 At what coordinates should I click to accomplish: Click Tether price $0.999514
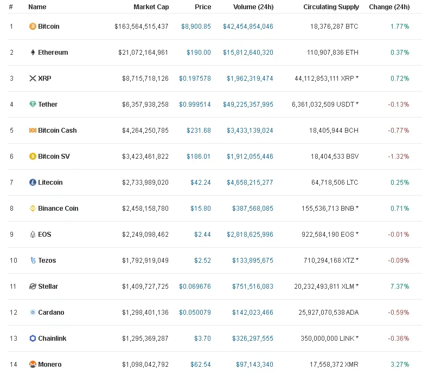(x=195, y=104)
